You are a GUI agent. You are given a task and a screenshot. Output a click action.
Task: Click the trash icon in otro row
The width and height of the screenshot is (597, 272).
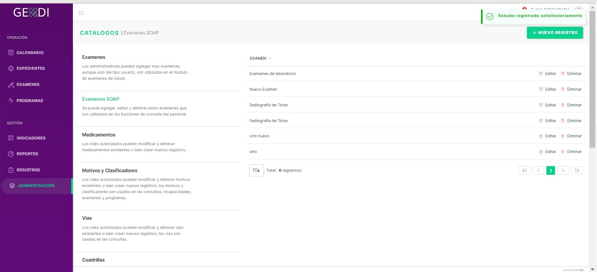point(563,152)
